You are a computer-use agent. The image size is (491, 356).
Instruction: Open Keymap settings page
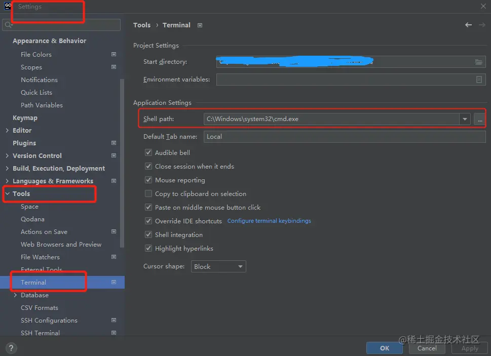[25, 117]
